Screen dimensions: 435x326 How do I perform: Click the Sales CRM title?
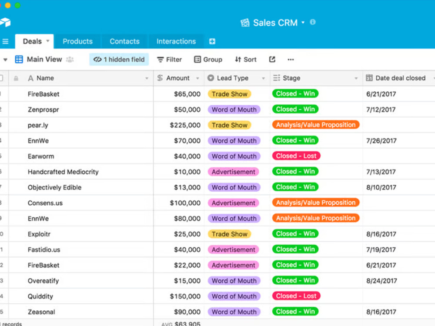275,23
